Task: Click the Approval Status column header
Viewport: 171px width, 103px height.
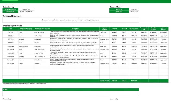Action: tap(163, 29)
